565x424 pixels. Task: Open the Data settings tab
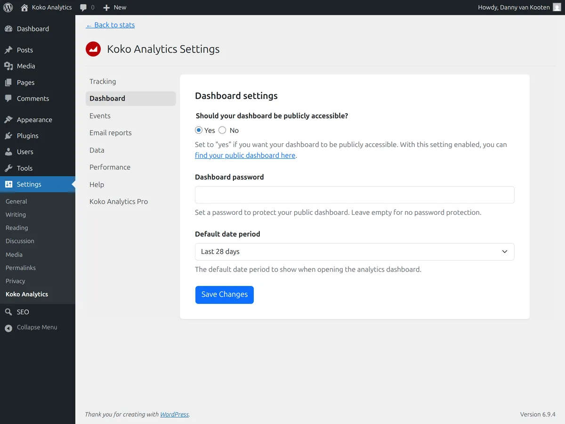click(131, 150)
